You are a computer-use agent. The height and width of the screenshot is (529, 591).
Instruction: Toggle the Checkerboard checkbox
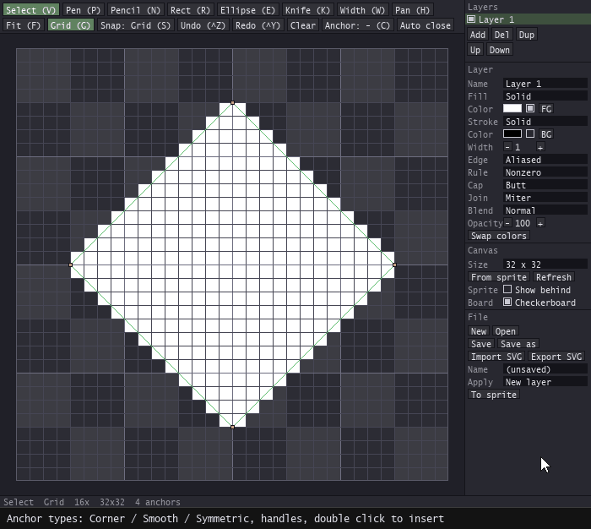(507, 302)
